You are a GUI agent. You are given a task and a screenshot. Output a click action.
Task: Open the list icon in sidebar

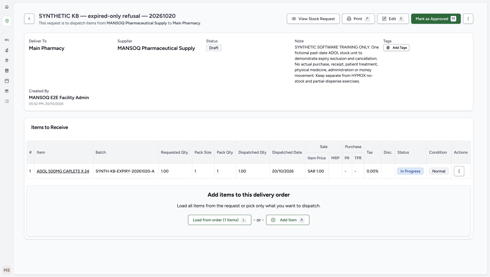pyautogui.click(x=7, y=101)
